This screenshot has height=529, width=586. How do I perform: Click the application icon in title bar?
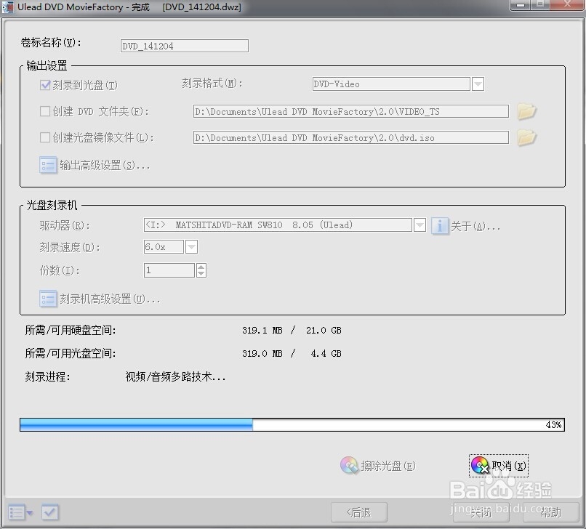coord(7,7)
